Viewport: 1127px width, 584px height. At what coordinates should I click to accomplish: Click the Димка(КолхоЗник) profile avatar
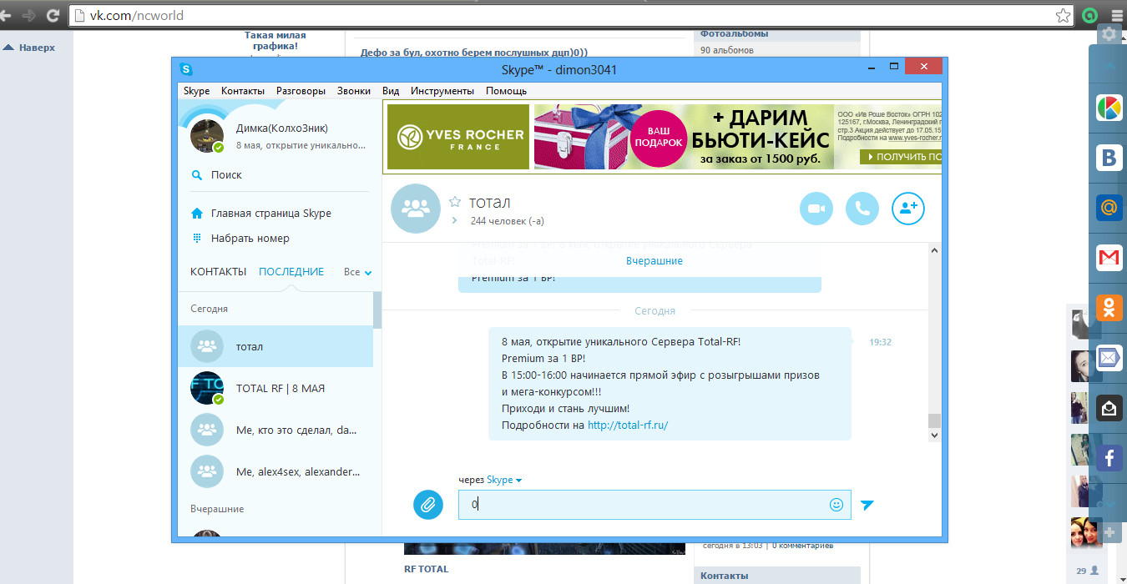coord(207,135)
